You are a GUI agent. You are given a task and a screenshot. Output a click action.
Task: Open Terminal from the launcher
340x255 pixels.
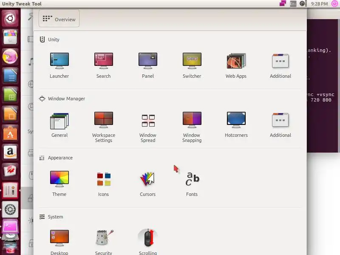[10, 227]
